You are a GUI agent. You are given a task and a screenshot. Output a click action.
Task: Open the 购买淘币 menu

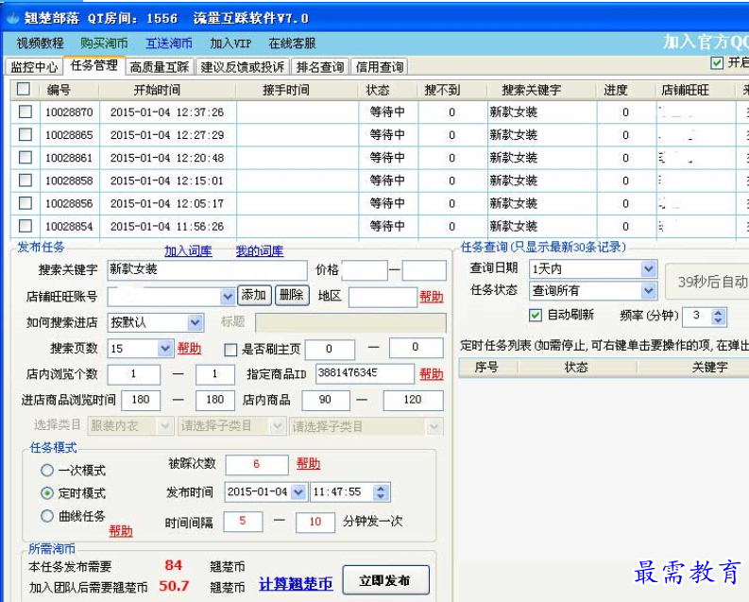(104, 43)
